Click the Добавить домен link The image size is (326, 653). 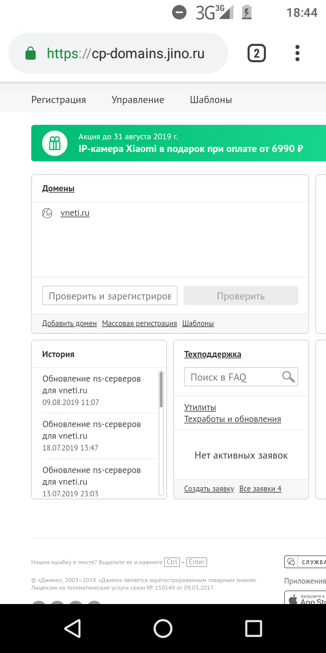69,323
